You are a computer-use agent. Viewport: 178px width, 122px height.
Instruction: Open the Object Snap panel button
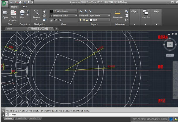134,11
